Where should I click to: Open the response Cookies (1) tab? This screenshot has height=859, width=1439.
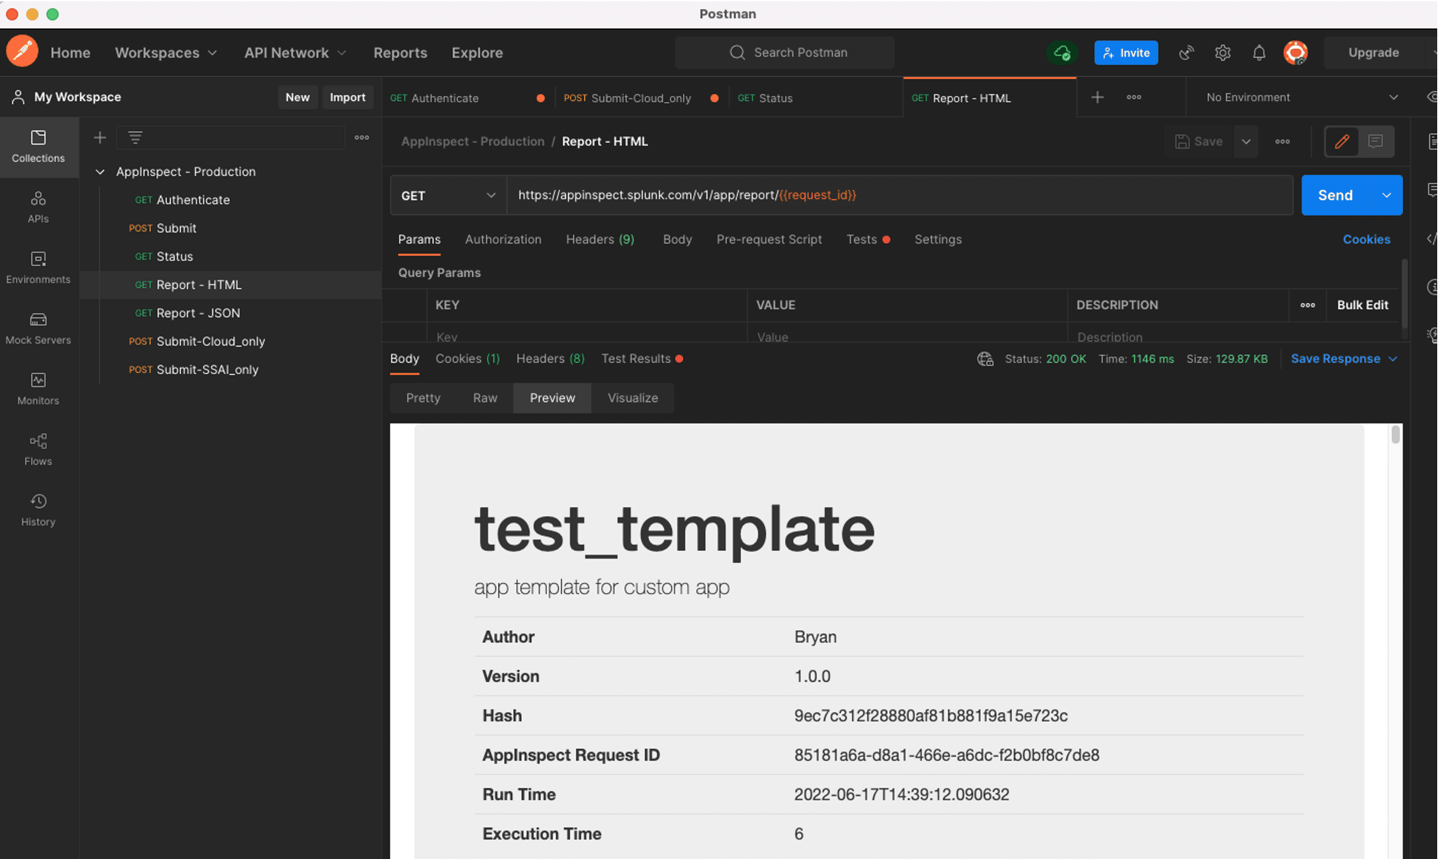467,358
